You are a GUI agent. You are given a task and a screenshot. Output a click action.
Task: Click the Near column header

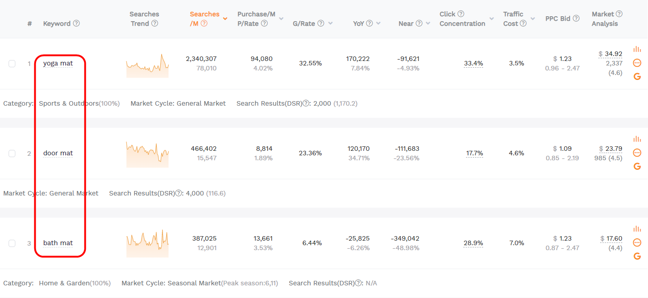tap(406, 23)
